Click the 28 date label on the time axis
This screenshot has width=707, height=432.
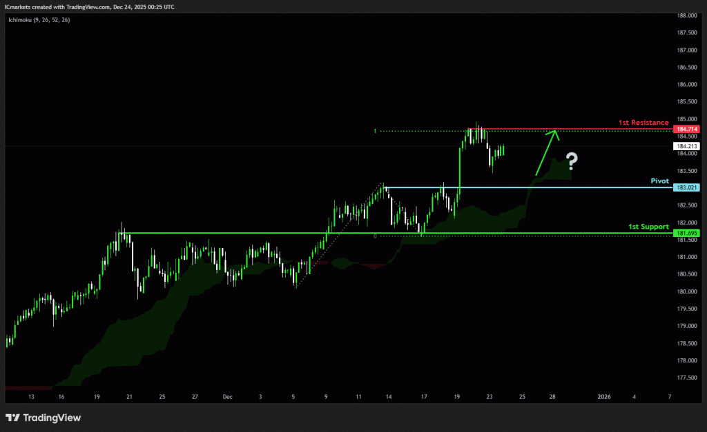(552, 397)
